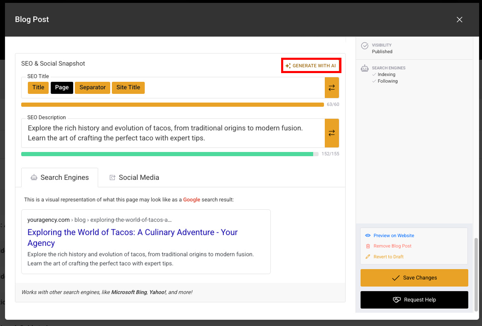Open the blue Google preview result title

tap(133, 238)
